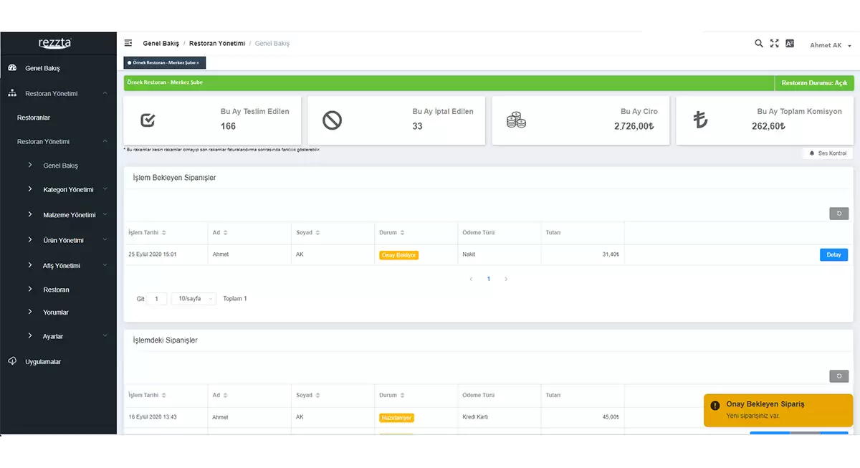Refresh the İşlemdeki Siparişler table
Viewport: 860px width, 468px height.
(x=838, y=376)
